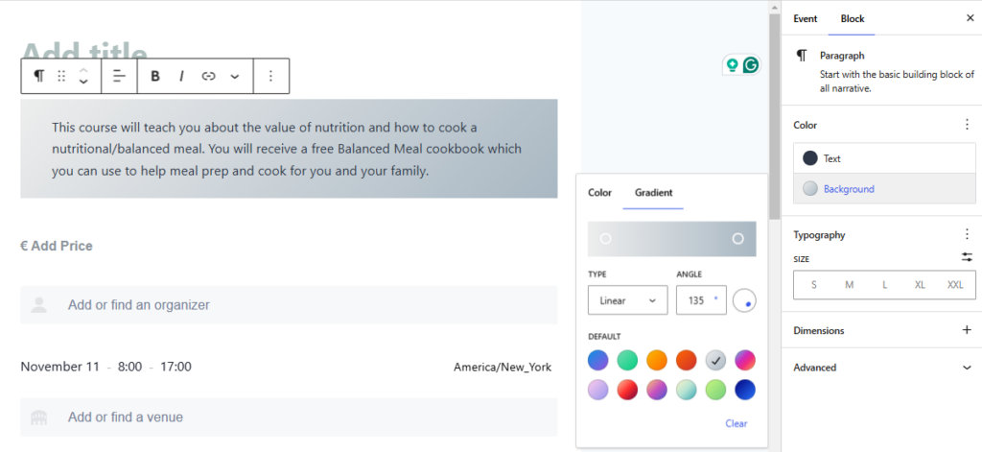Select size S in typography
The image size is (982, 452).
[x=814, y=285]
